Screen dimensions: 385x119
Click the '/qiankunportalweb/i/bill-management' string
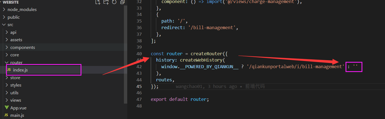click(x=295, y=67)
